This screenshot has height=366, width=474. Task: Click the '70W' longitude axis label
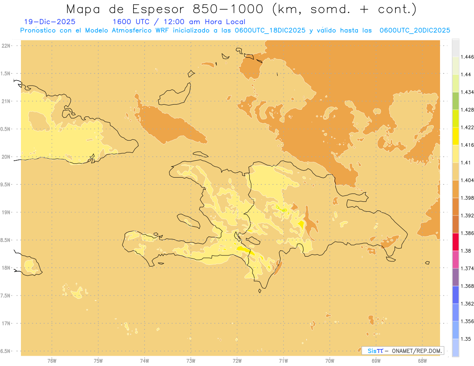click(330, 361)
